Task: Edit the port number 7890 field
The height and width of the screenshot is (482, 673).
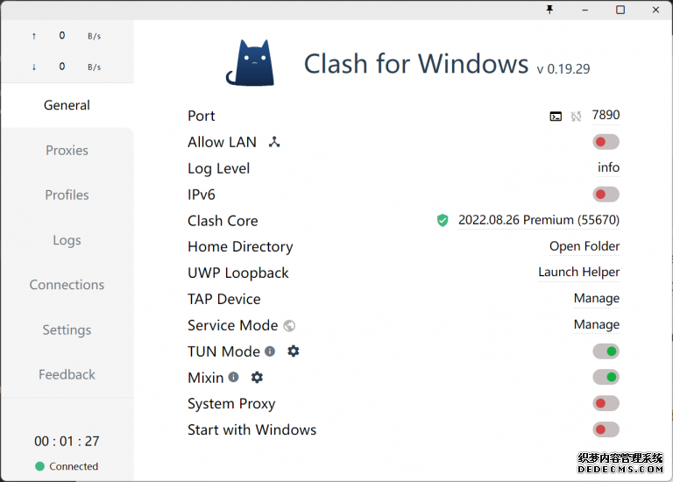Action: pos(606,115)
